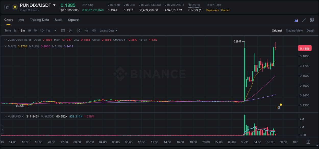Viewport: 319px width, 149px height.
Task: Collapse the Vol(PUNDIX) indicator chevron
Action: [x=6, y=116]
